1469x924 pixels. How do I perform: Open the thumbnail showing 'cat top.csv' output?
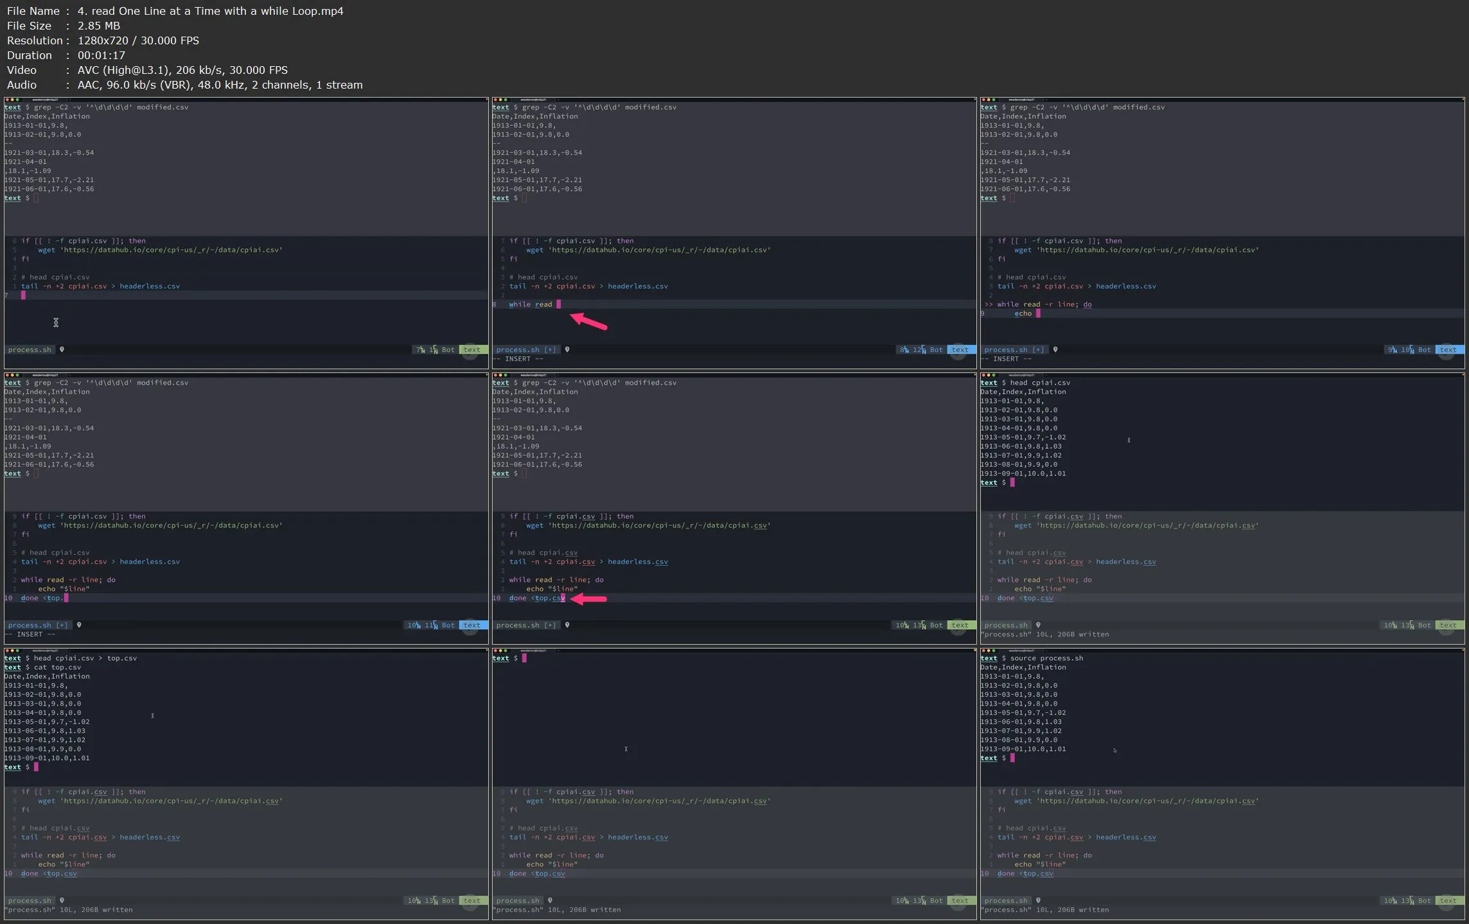(246, 784)
